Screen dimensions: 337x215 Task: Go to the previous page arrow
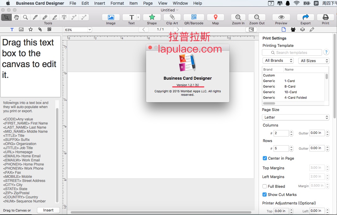144,29
